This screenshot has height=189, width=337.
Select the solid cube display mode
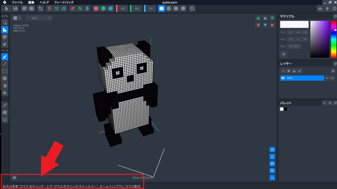pyautogui.click(x=183, y=9)
